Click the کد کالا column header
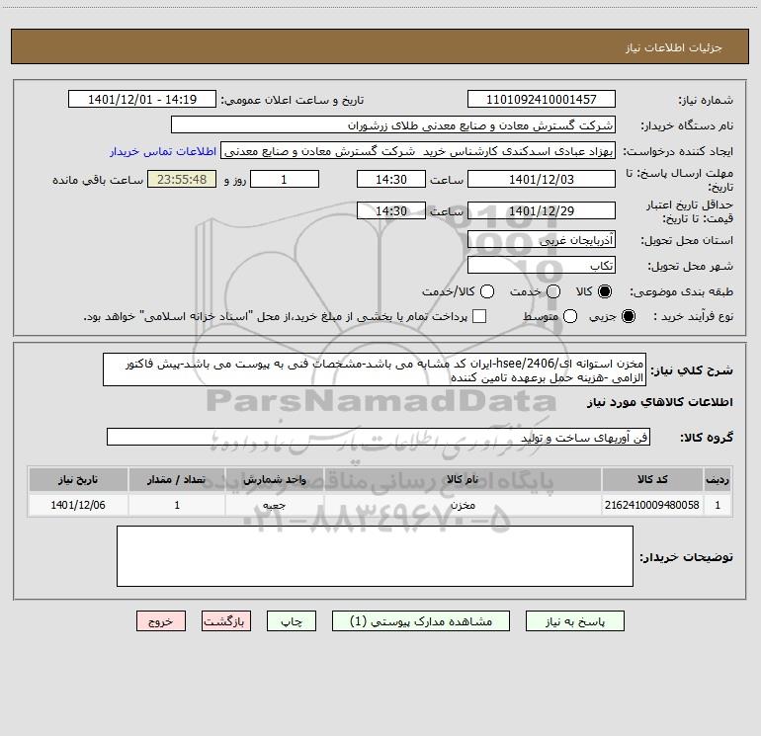761x736 pixels. coord(652,479)
